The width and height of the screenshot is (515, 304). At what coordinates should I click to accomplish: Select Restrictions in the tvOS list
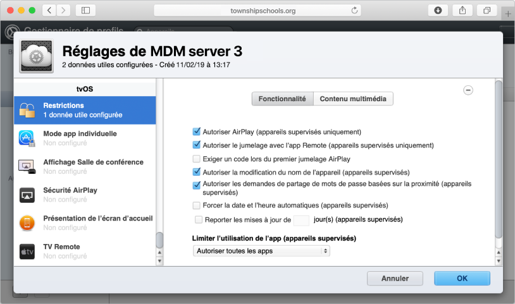point(85,110)
